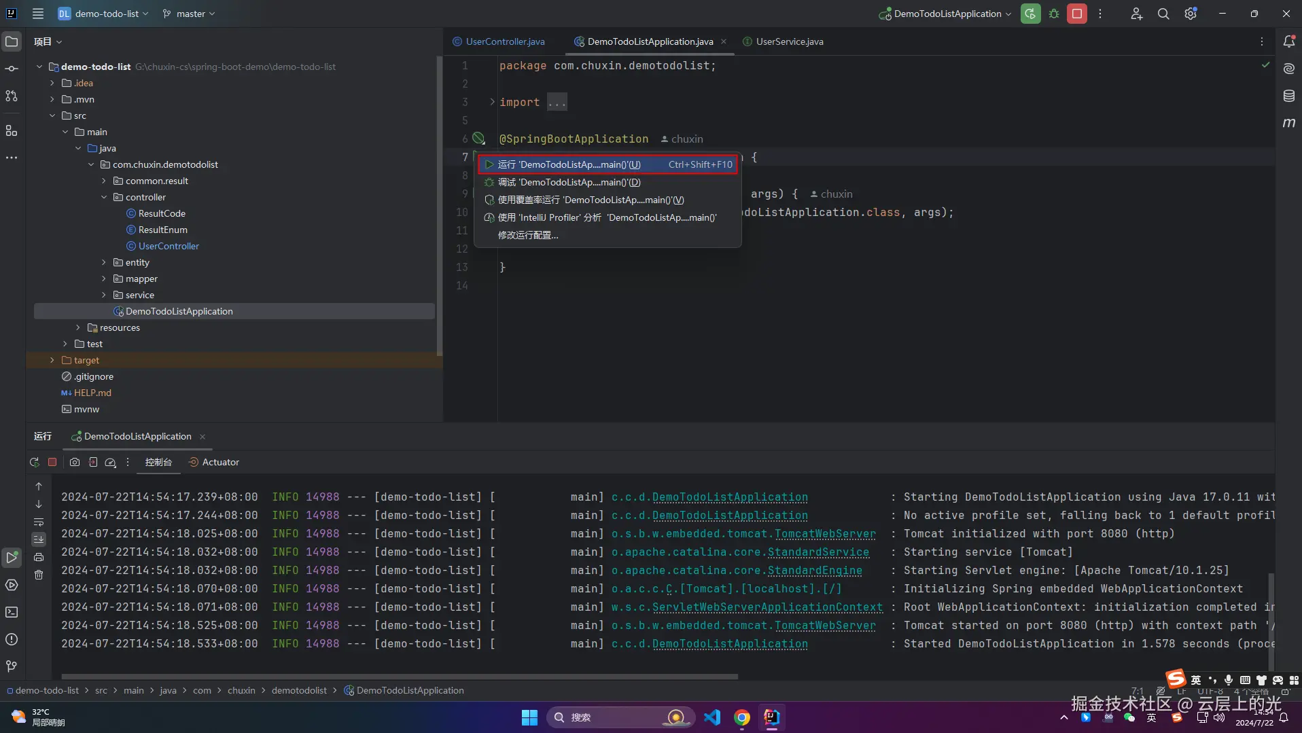
Task: Click the TomcatWebServer link in console log
Action: click(x=825, y=534)
